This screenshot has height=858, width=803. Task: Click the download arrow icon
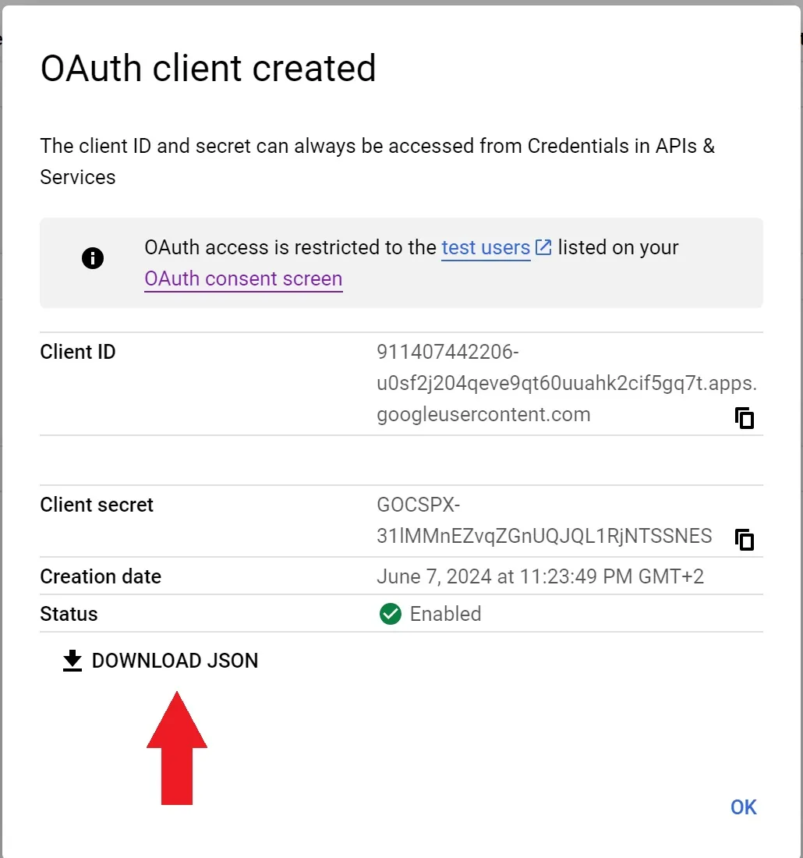tap(73, 661)
